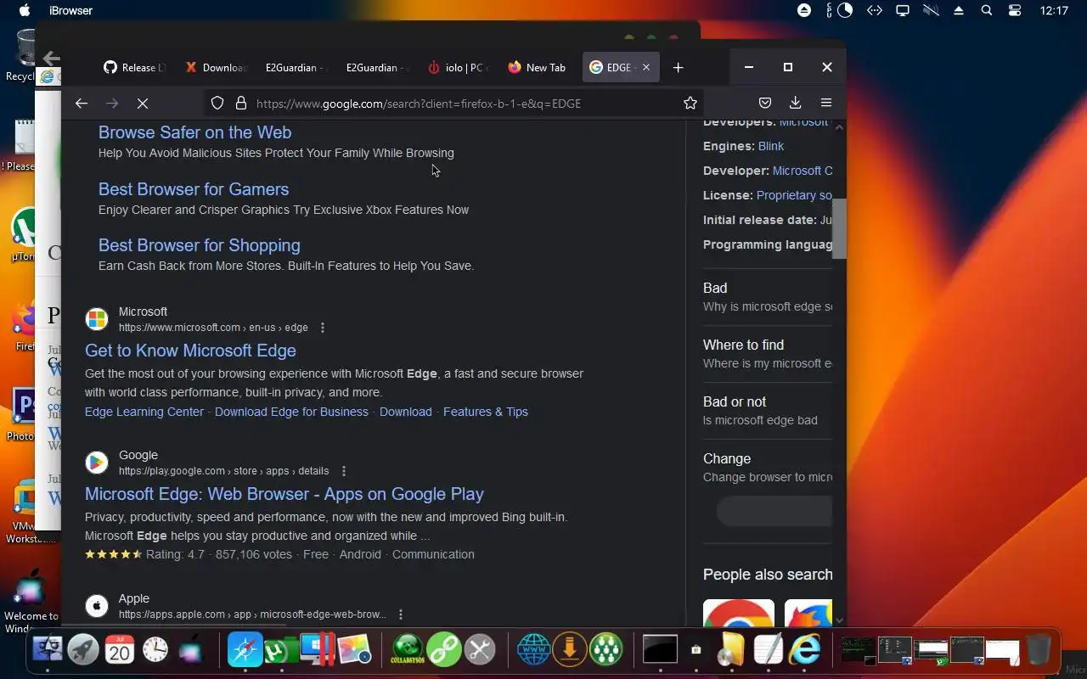
Task: Open the Download Edge for Business sitelink
Action: coord(291,412)
